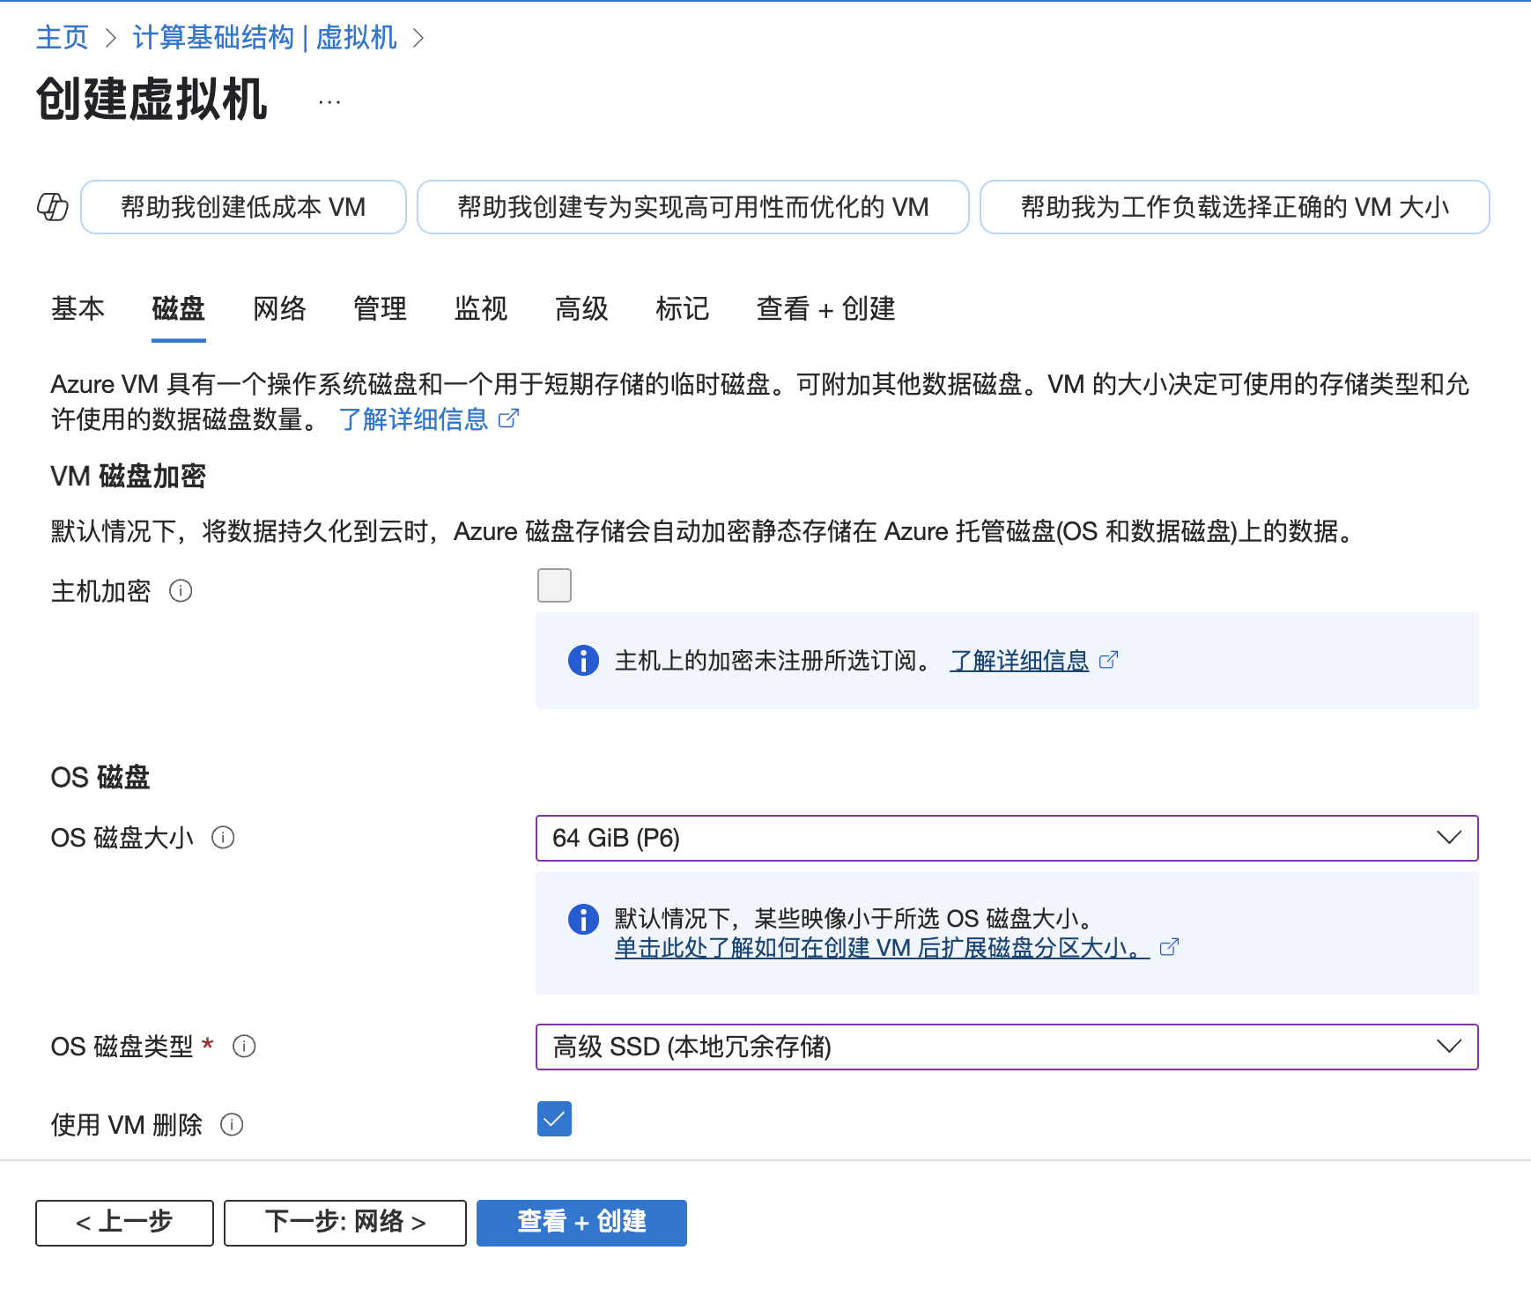
Task: Click the 下一步: 网络 button
Action: click(x=344, y=1223)
